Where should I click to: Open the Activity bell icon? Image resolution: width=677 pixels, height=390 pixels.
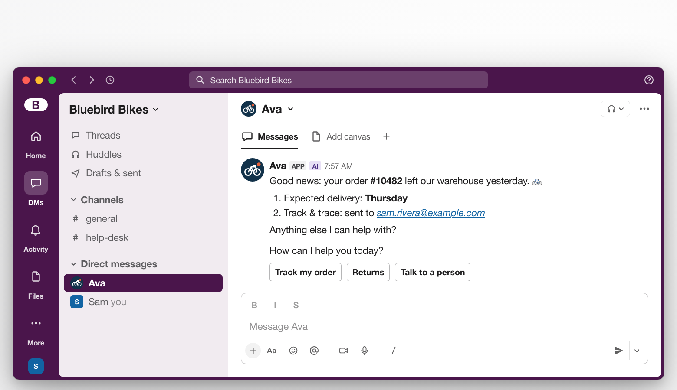[x=36, y=230]
